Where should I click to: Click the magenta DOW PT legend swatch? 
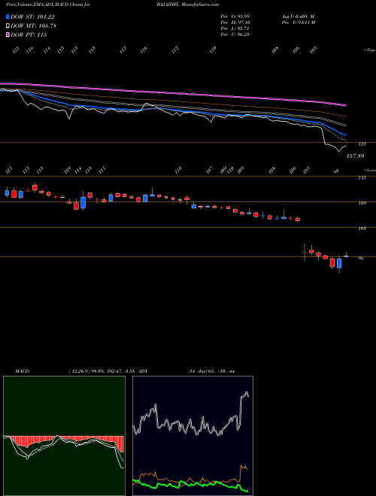click(8, 35)
